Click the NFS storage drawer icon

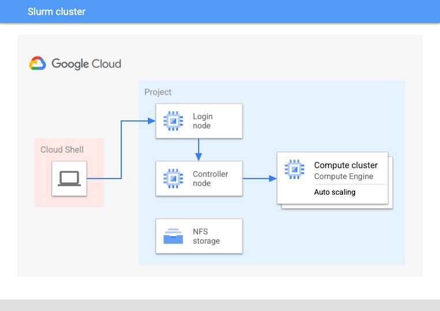tap(173, 236)
